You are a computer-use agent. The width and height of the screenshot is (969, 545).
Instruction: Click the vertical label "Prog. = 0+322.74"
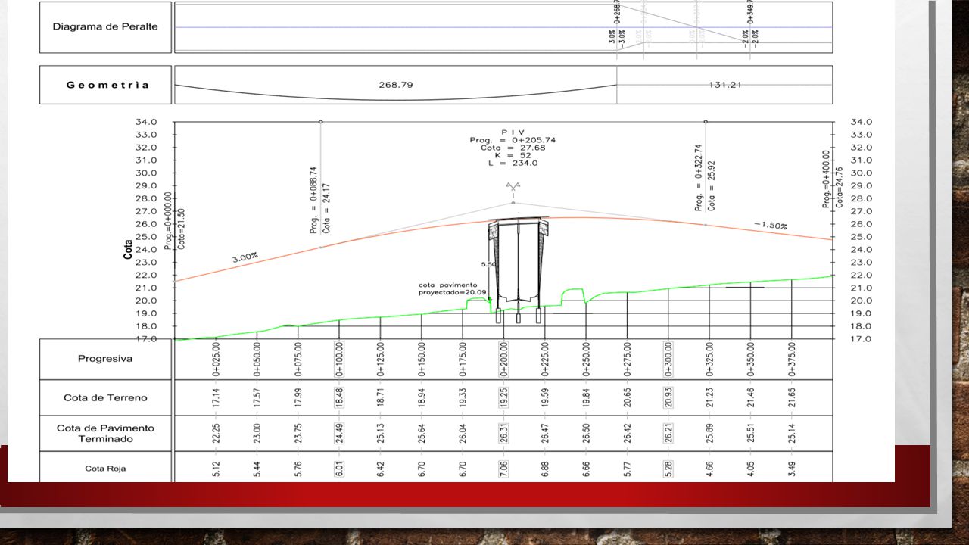[x=699, y=178]
